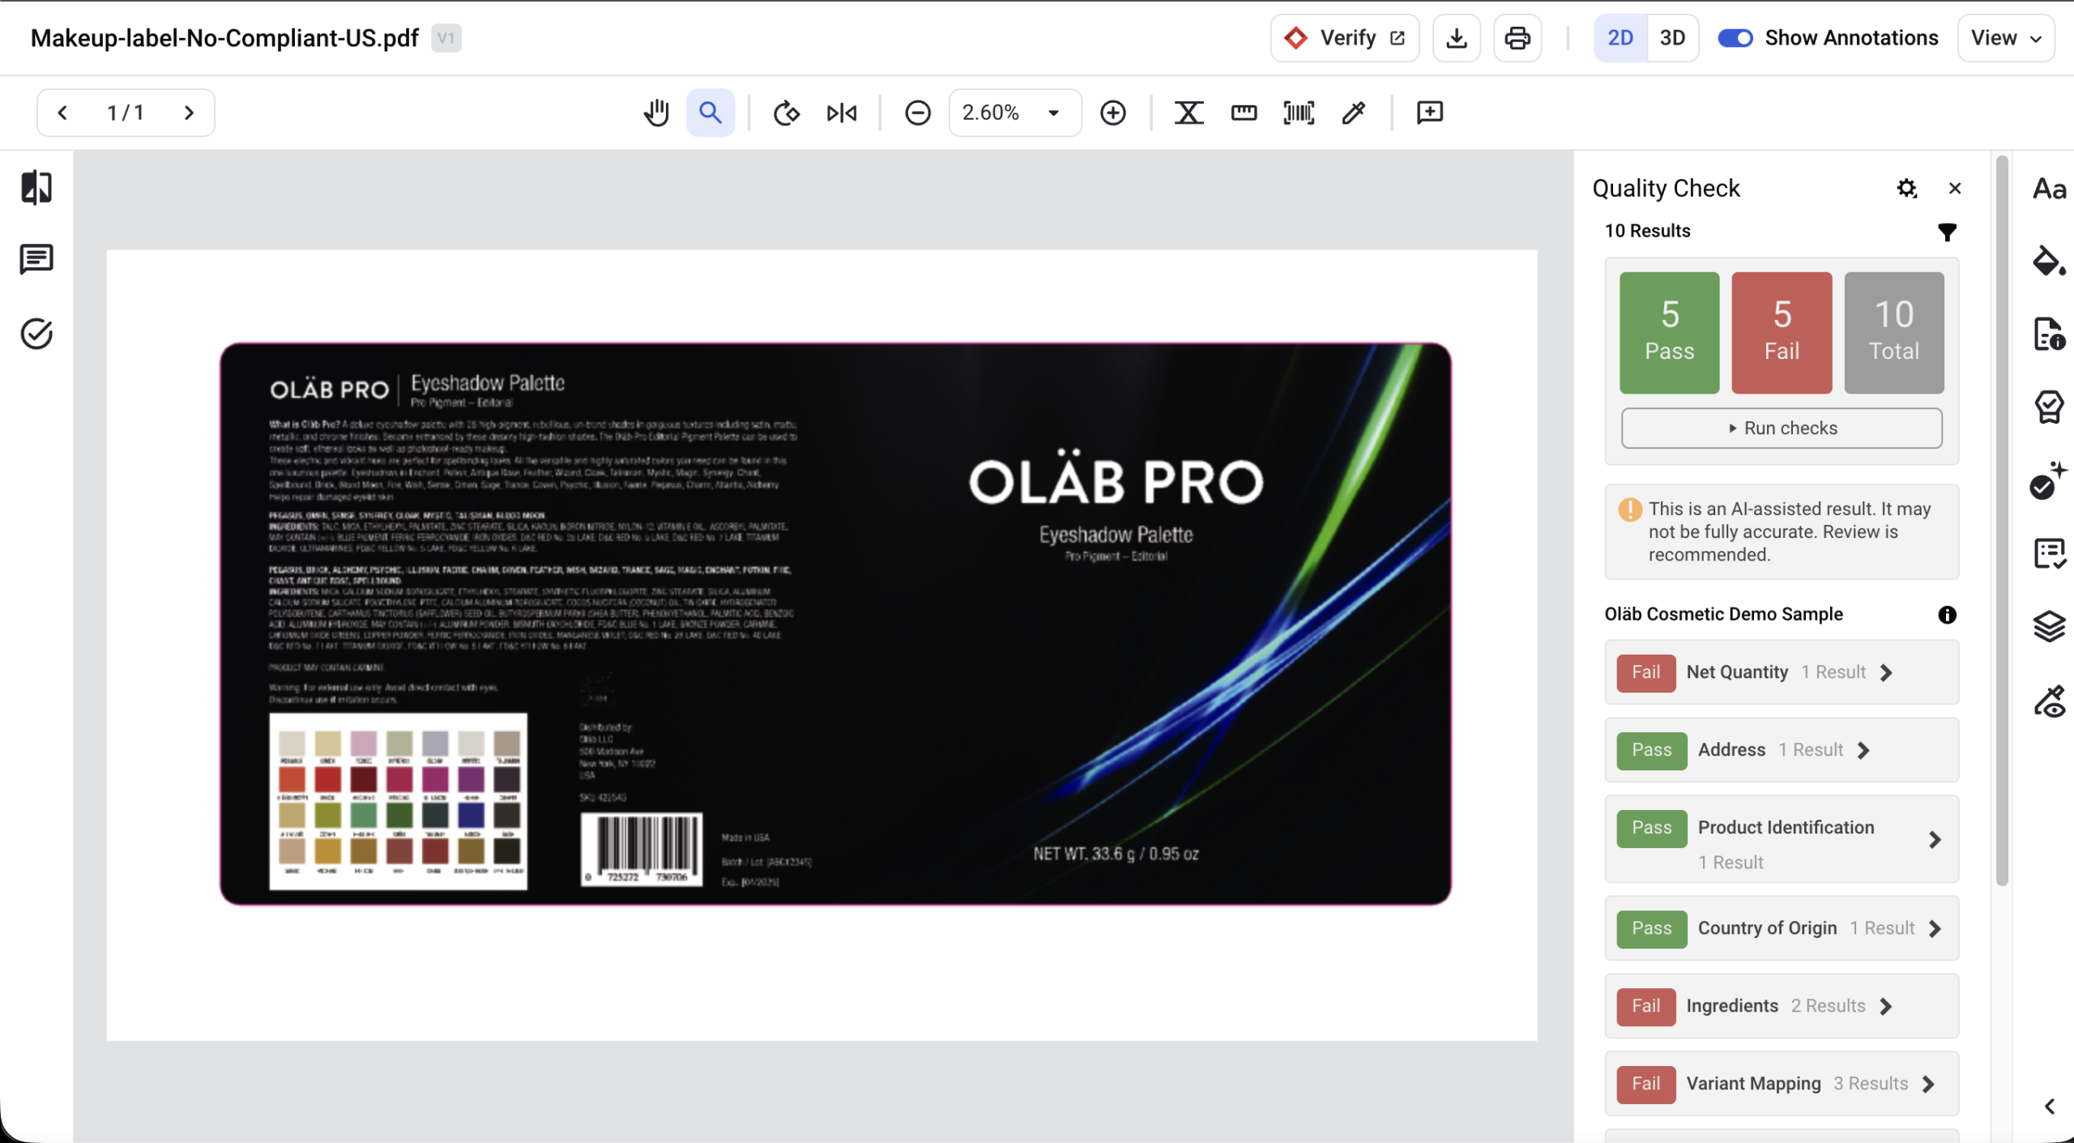Open the comments sidebar panel
This screenshot has height=1143, width=2074.
[36, 260]
